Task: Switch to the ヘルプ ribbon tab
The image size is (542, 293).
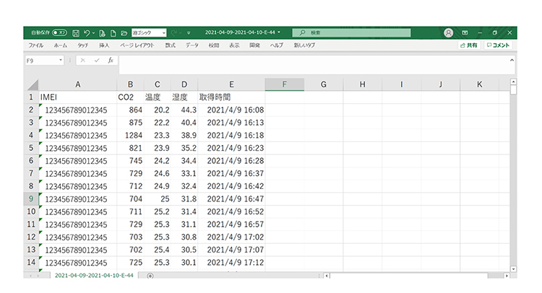Action: (277, 45)
